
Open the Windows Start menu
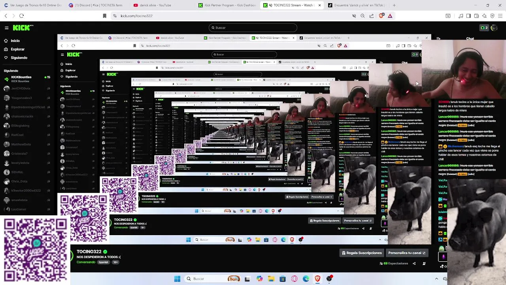click(177, 279)
